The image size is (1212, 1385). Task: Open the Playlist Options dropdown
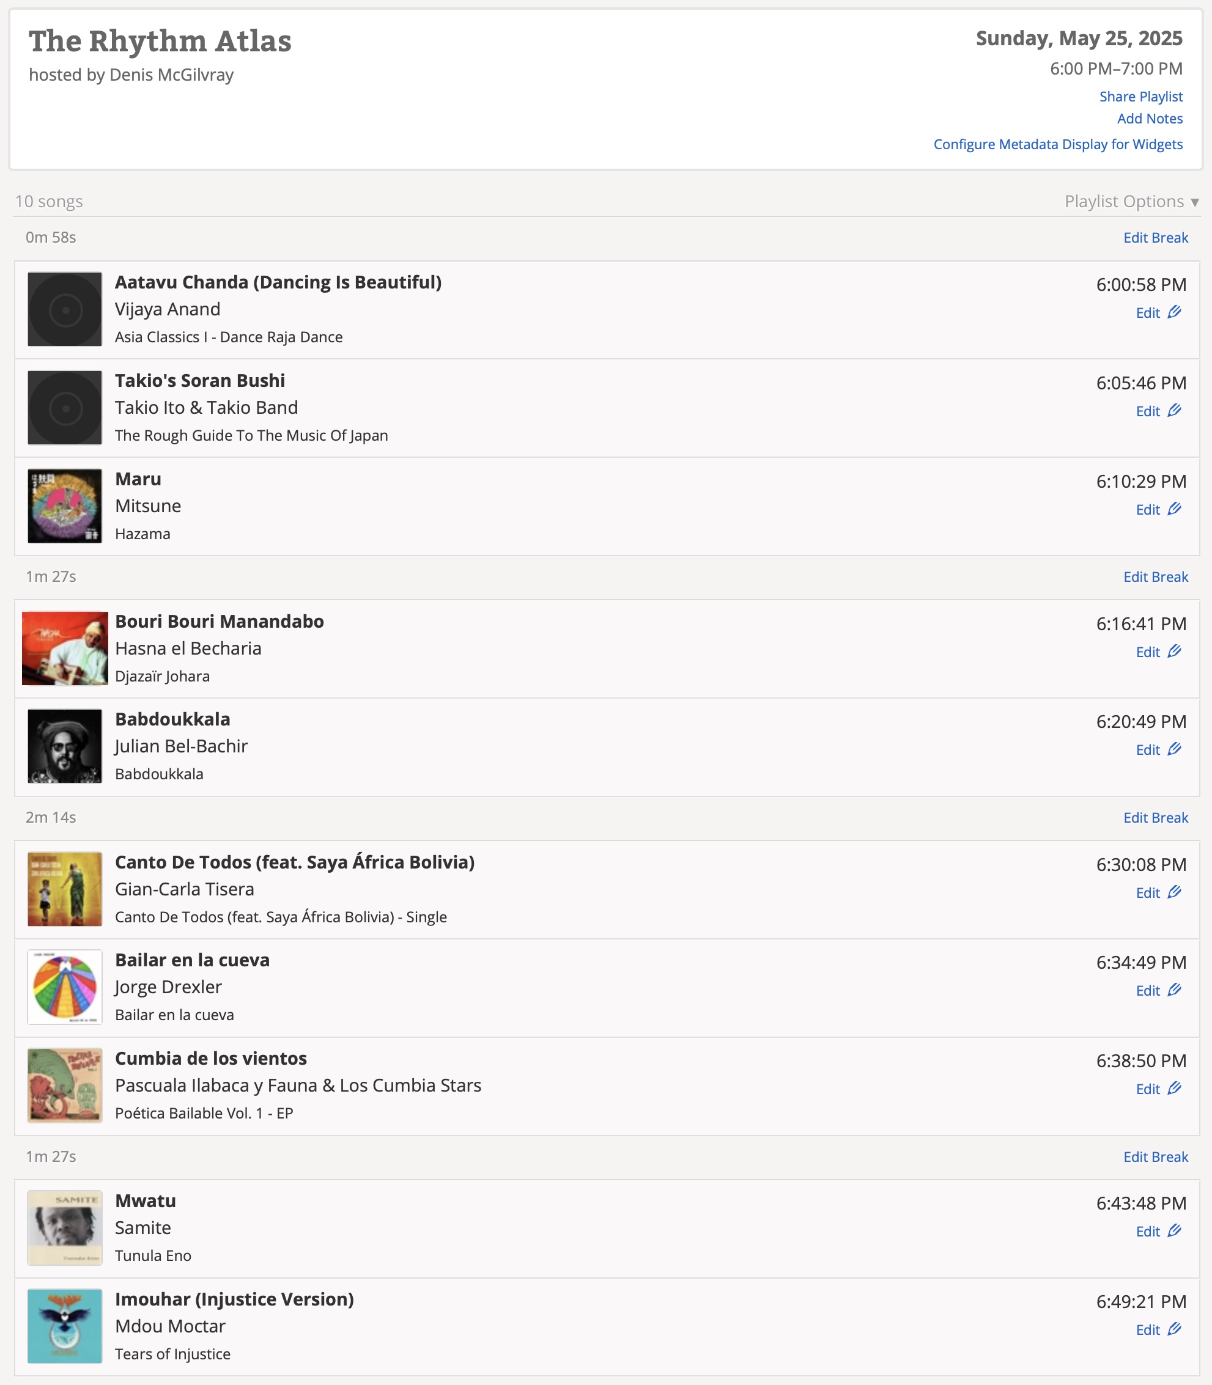pyautogui.click(x=1131, y=202)
